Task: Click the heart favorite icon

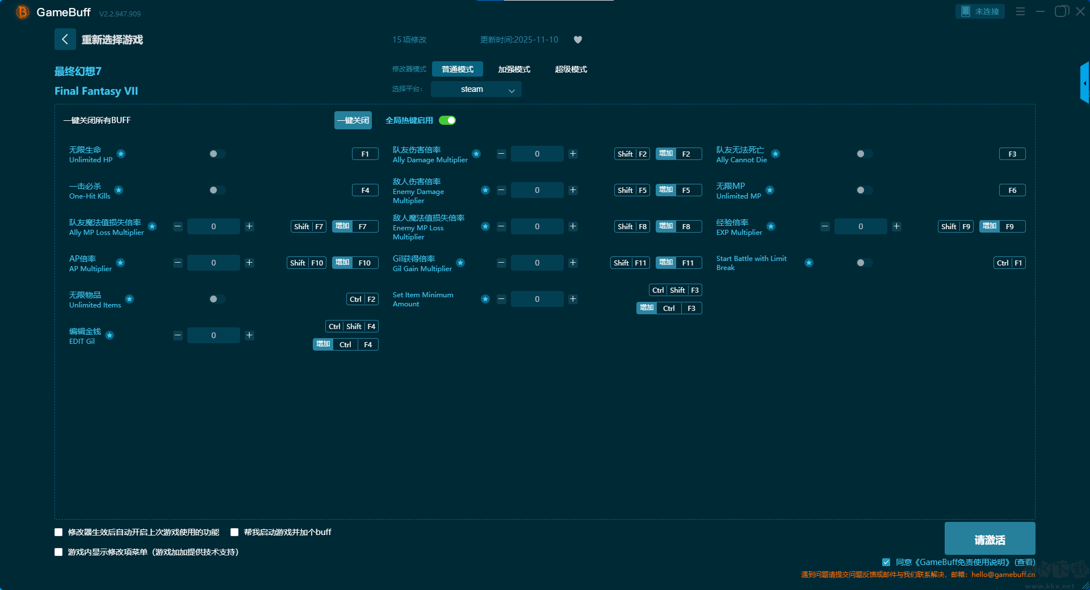Action: click(577, 40)
